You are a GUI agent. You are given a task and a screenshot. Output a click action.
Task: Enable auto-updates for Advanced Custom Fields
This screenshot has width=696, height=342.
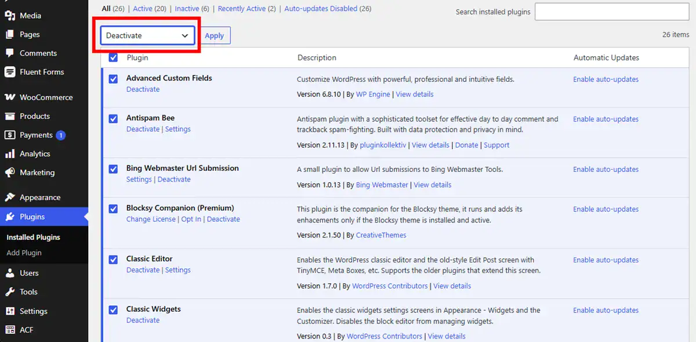click(x=606, y=79)
